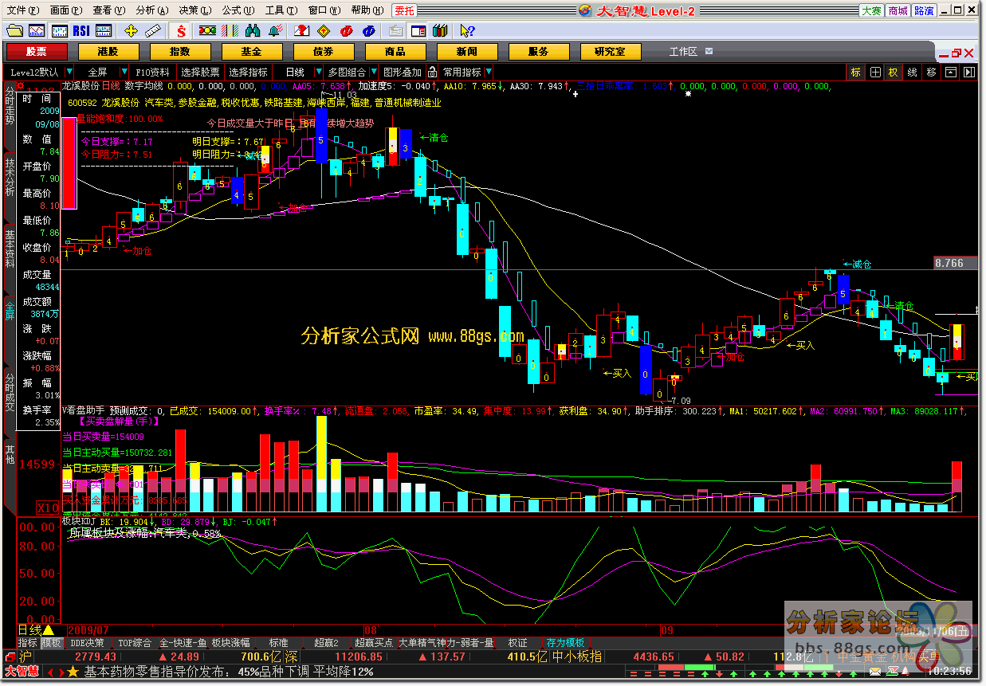Toggle the 标 annotation button
Viewport: 986px width, 686px height.
[856, 72]
